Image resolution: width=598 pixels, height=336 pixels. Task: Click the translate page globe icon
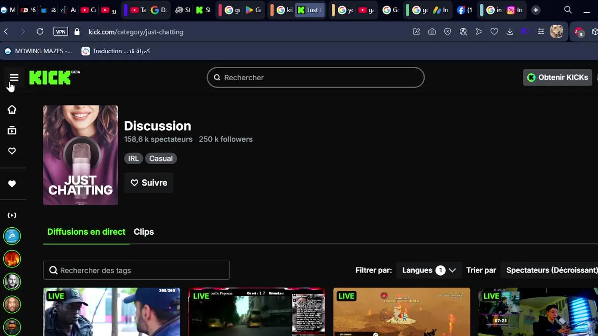point(463,32)
